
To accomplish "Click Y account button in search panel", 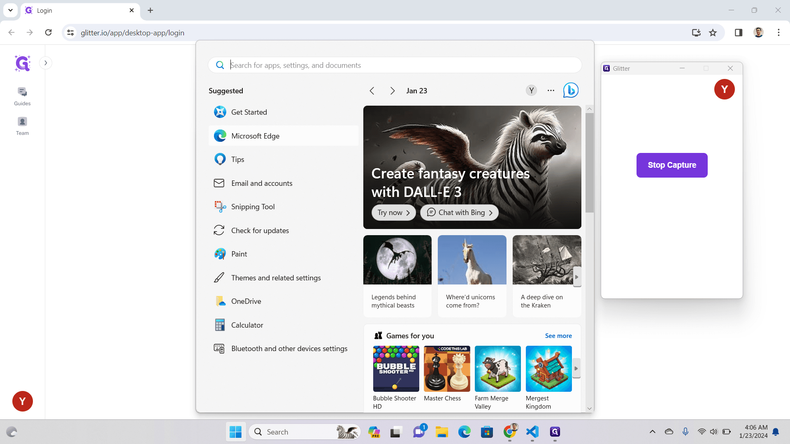I will pyautogui.click(x=532, y=90).
